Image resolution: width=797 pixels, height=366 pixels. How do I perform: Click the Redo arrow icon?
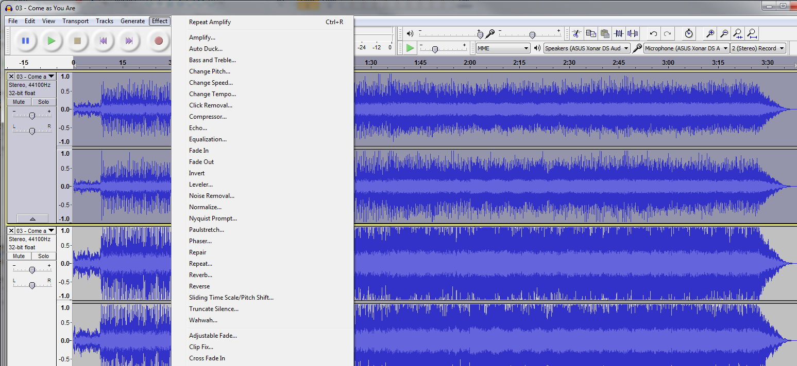[667, 34]
